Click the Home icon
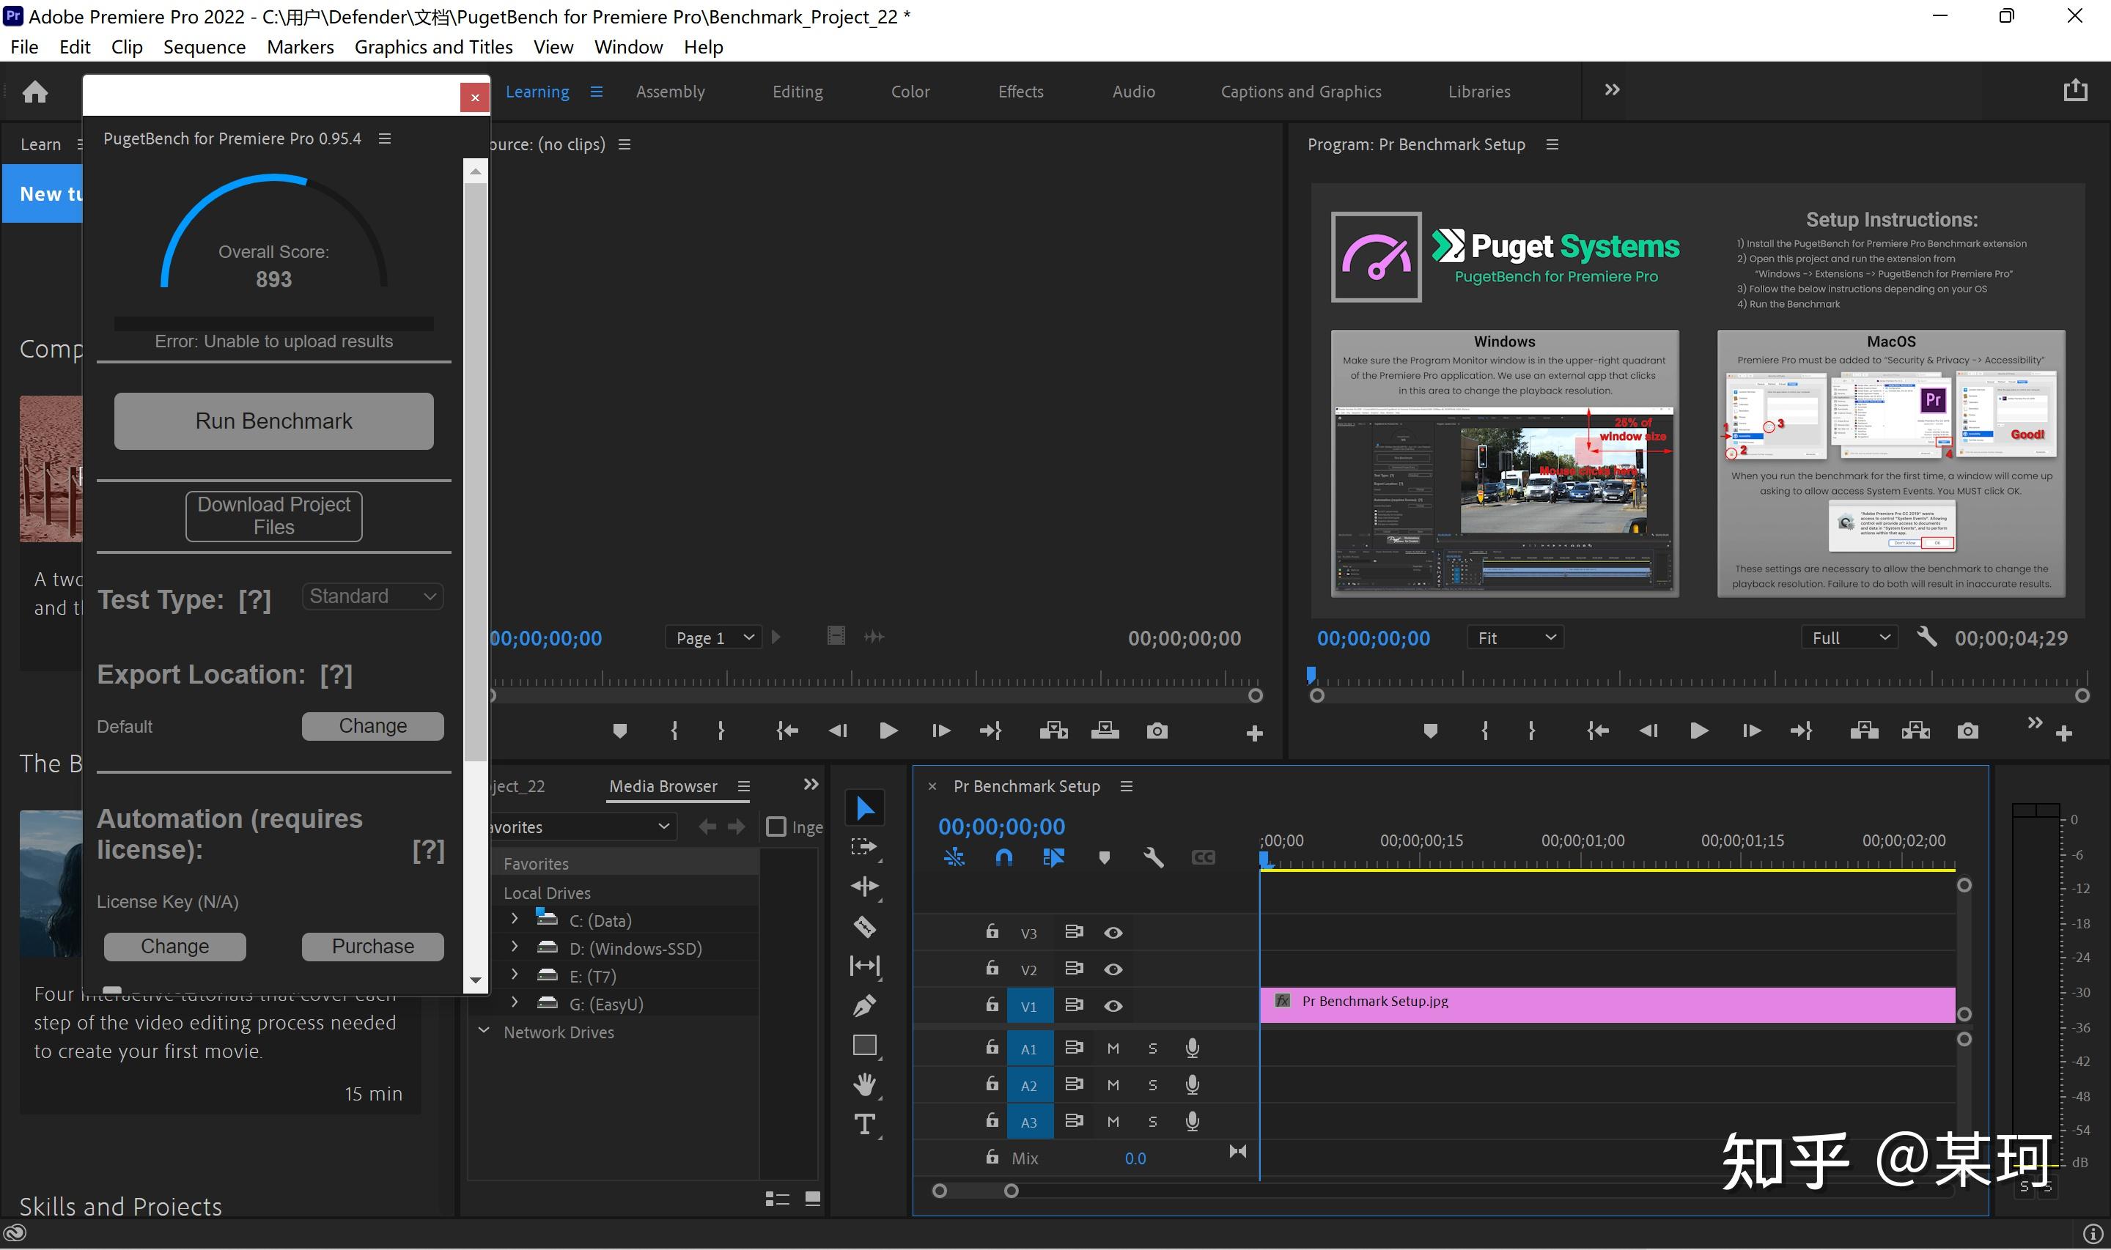2111x1250 pixels. [34, 91]
